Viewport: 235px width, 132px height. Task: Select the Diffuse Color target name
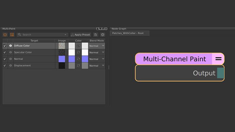click(22, 46)
